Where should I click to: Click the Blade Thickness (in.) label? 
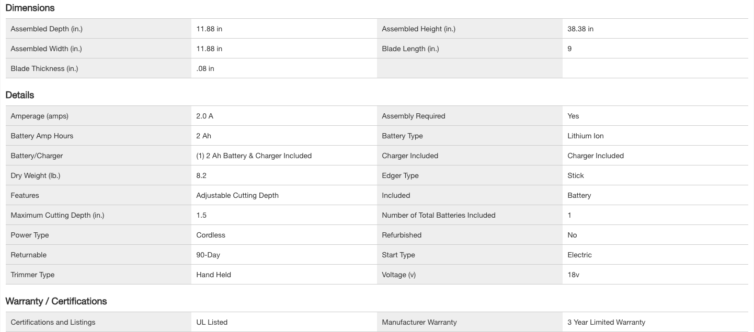[44, 69]
